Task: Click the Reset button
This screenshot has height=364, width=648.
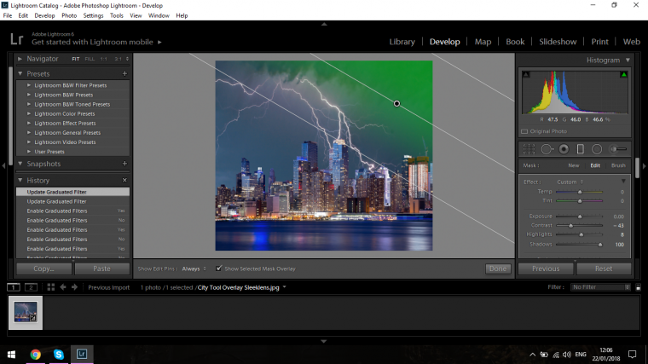Action: coord(604,269)
